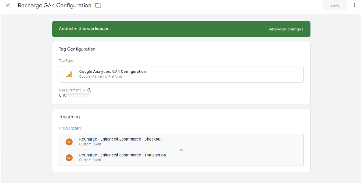Select Google Analytics: GA4 Configuration tag type text
Image resolution: width=361 pixels, height=183 pixels.
112,72
